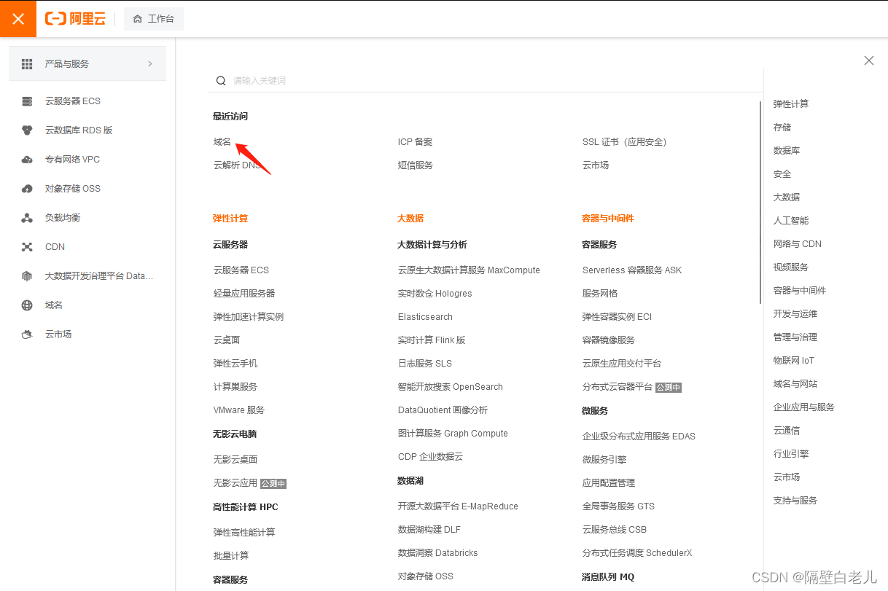Click the 对象存储 OSS sidebar icon

27,189
